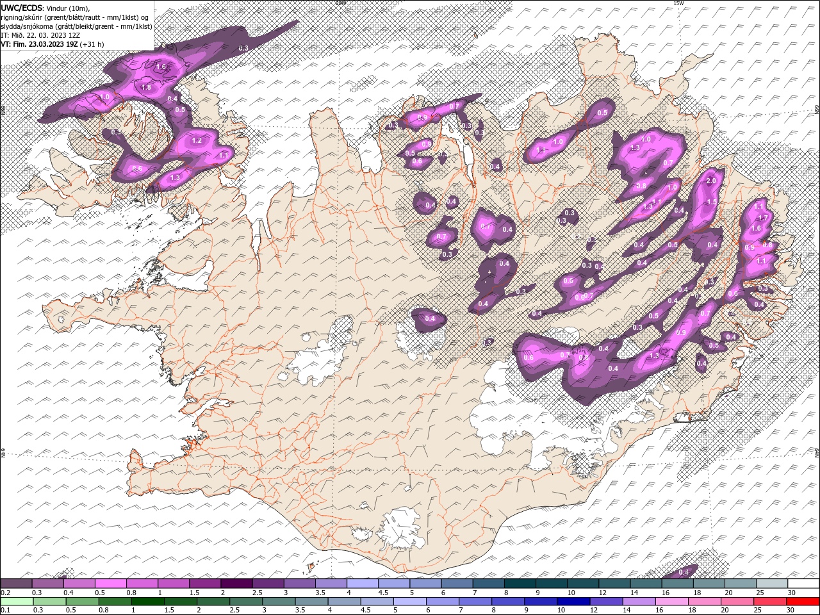
Task: Click the 1.2 snowfall value on the map
Action: tap(197, 140)
